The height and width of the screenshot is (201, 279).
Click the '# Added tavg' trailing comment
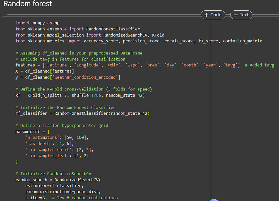click(259, 65)
